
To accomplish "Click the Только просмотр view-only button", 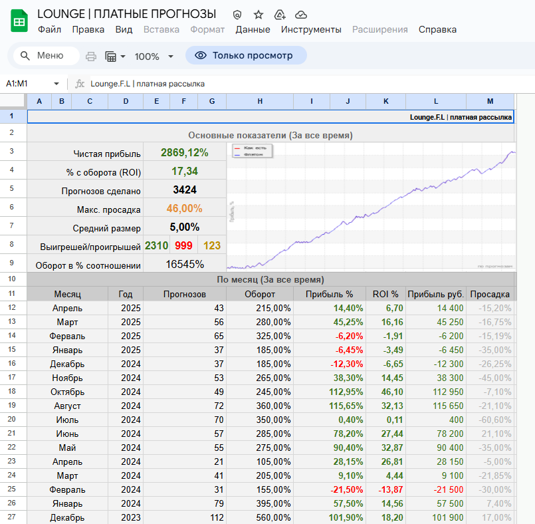I will point(246,56).
